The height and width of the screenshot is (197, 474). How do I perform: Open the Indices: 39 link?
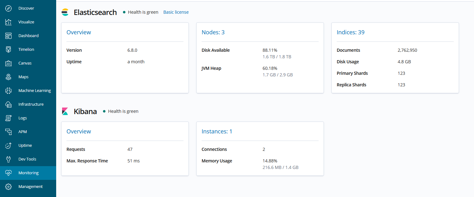point(351,32)
